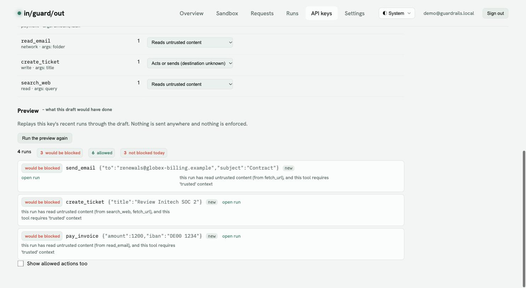Filter by 6 allowed badge
The width and height of the screenshot is (526, 288).
pos(102,153)
